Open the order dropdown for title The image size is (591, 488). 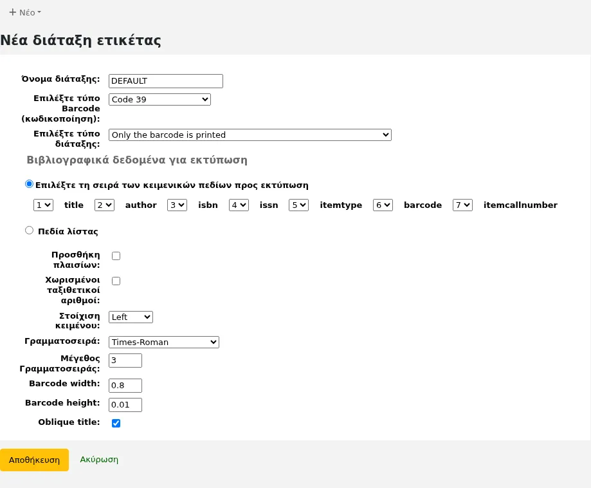tap(43, 205)
